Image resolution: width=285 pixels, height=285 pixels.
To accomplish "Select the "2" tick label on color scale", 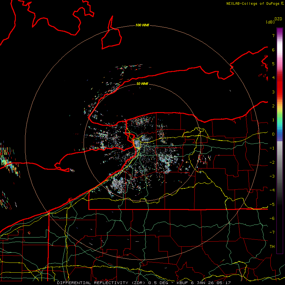I will coord(273,106).
